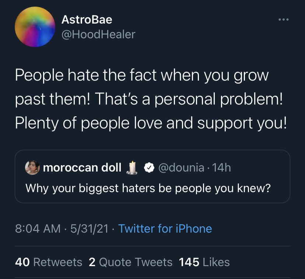This screenshot has height=279, width=305.
Task: View the 40 Retweets list
Action: pos(49,262)
